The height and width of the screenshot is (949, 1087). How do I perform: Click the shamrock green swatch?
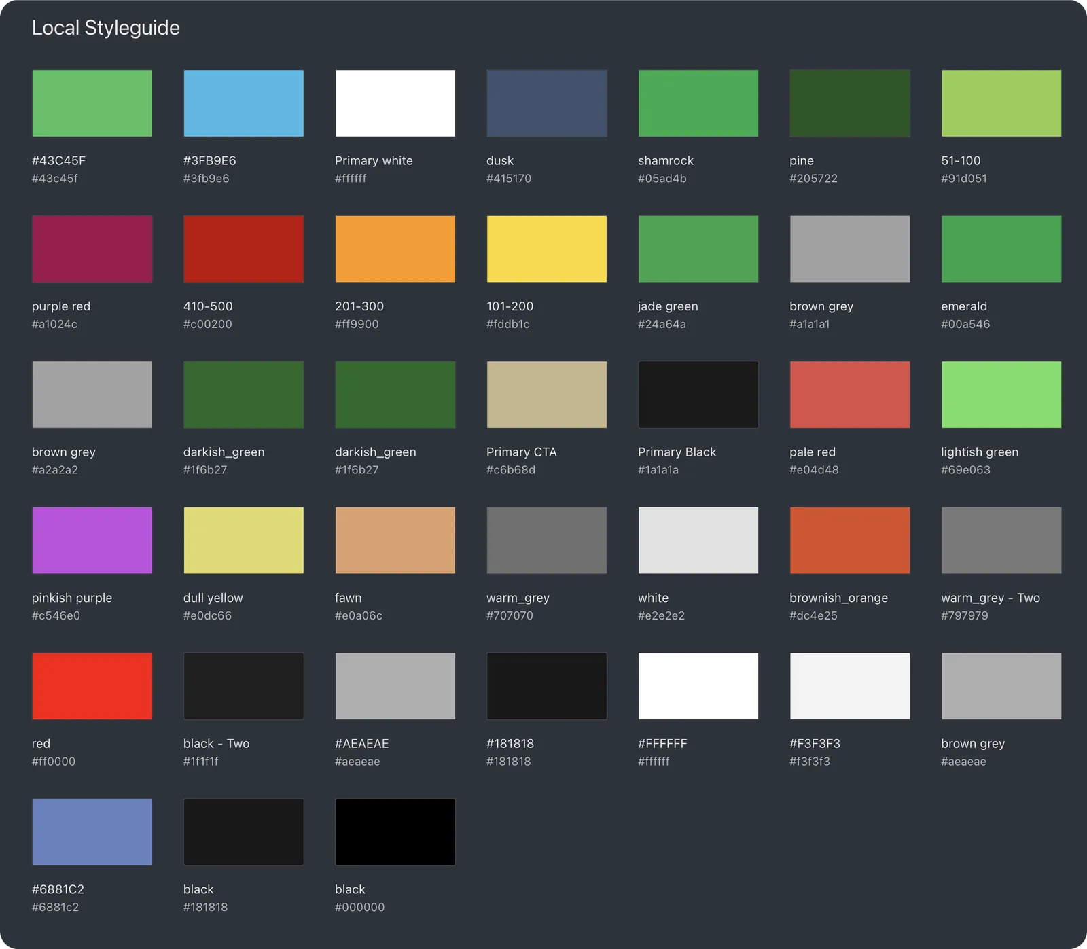[x=698, y=103]
